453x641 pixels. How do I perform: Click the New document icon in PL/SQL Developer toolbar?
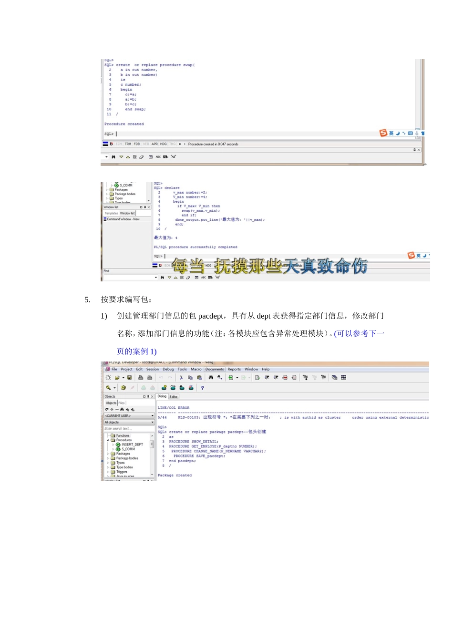(108, 377)
